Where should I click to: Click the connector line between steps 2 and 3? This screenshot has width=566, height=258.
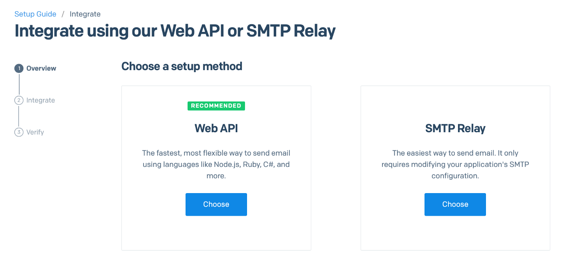(19, 117)
